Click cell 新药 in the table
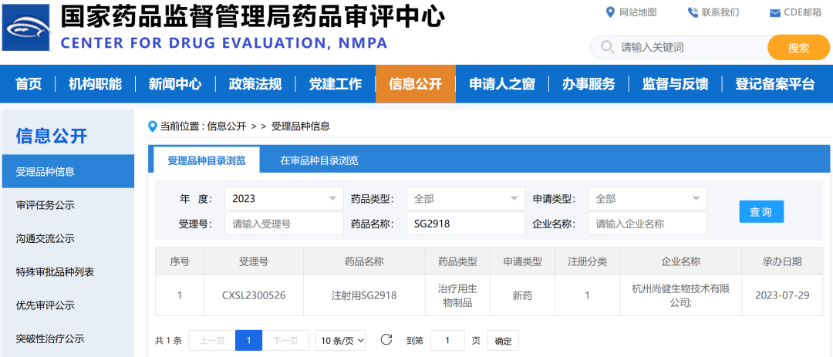The image size is (833, 357). pyautogui.click(x=523, y=296)
